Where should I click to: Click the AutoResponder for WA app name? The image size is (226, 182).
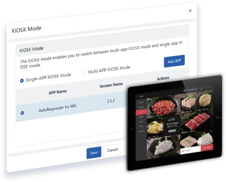tap(57, 108)
